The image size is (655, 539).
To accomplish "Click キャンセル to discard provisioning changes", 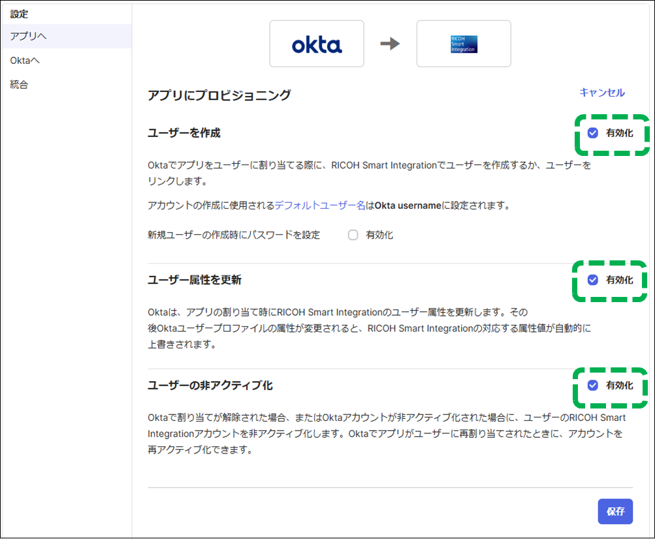I will (x=602, y=93).
